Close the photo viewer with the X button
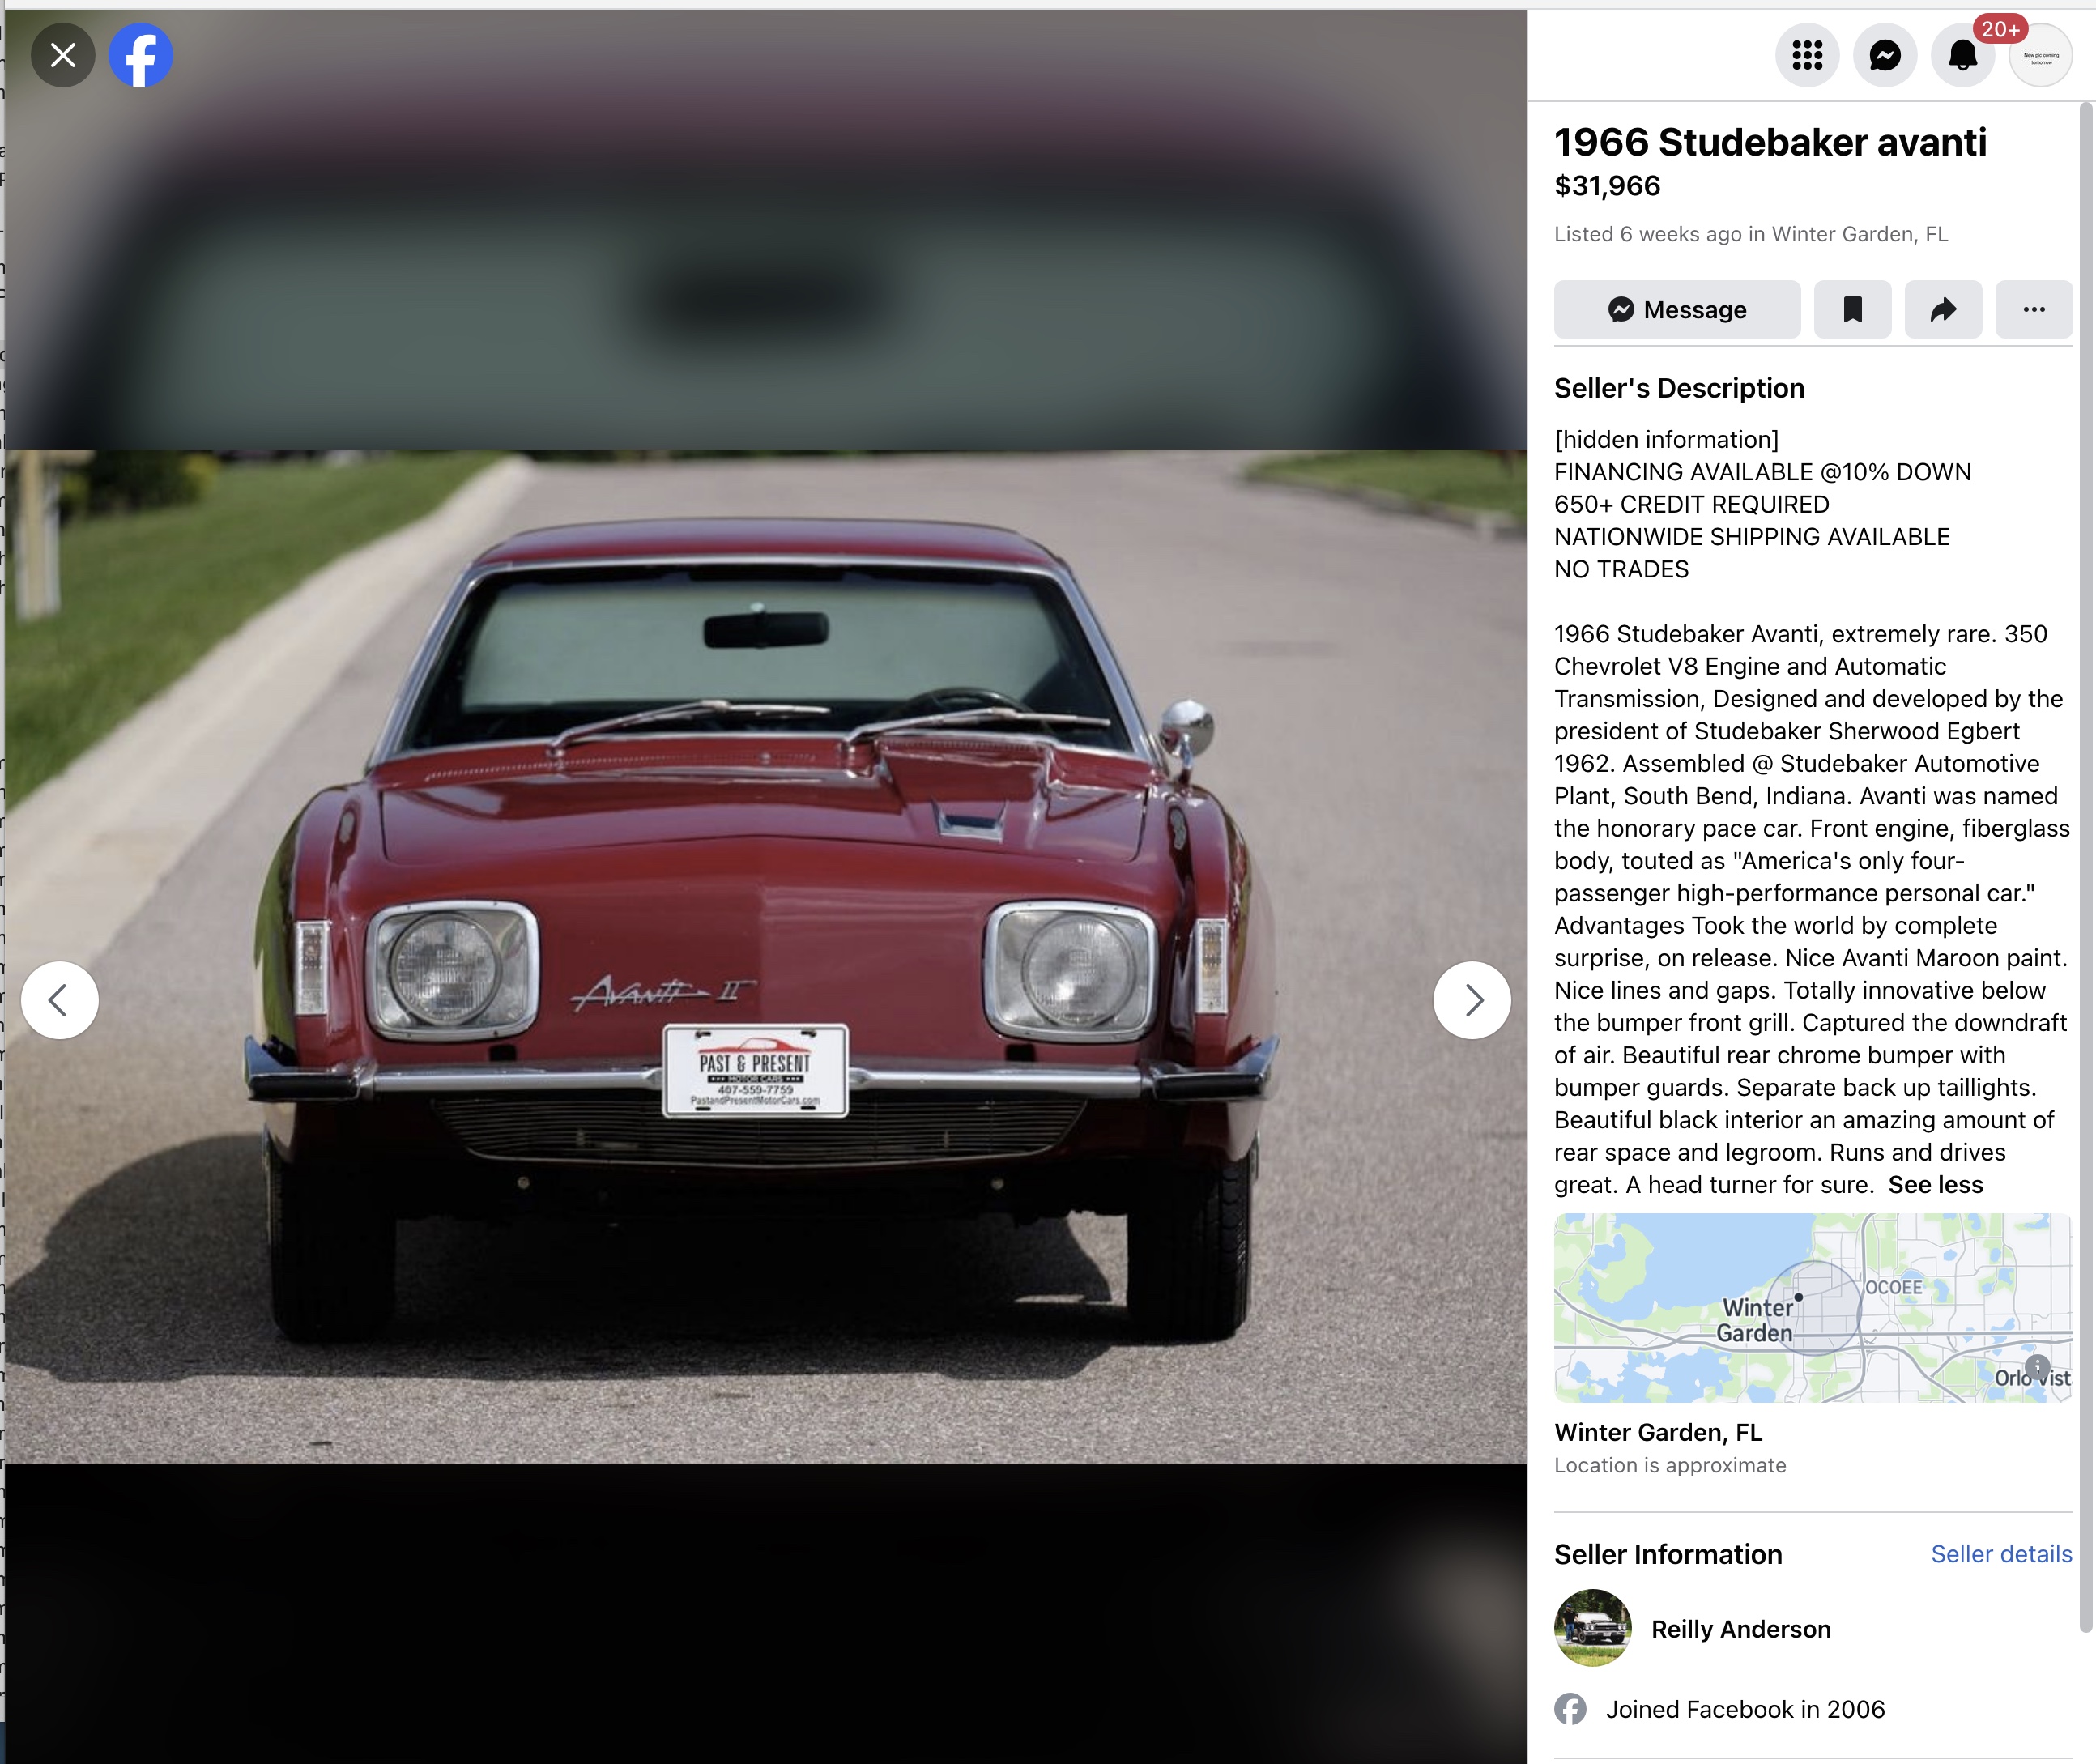The image size is (2096, 1764). pos(63,55)
